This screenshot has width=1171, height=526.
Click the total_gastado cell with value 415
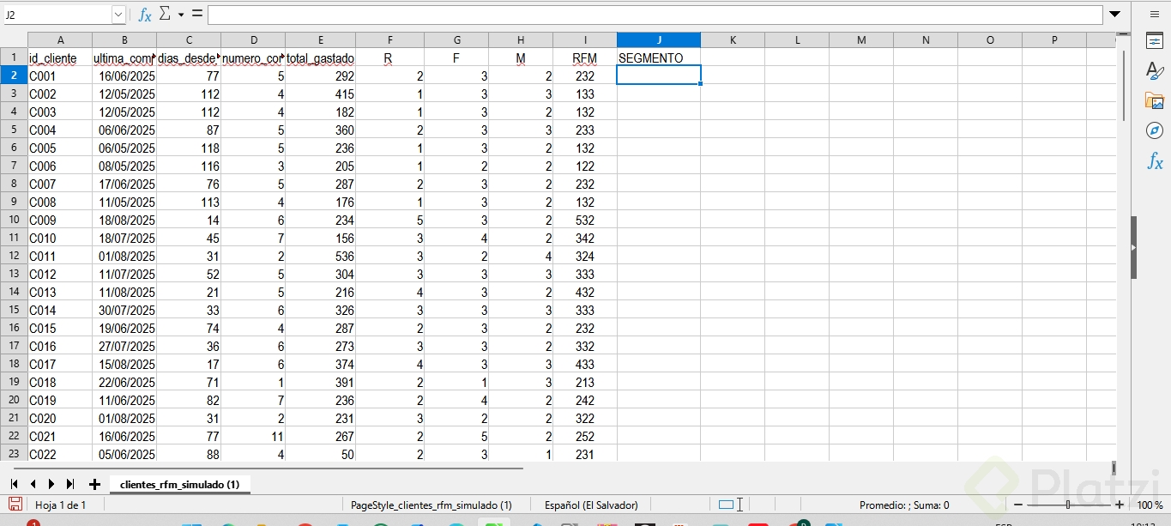(x=320, y=94)
